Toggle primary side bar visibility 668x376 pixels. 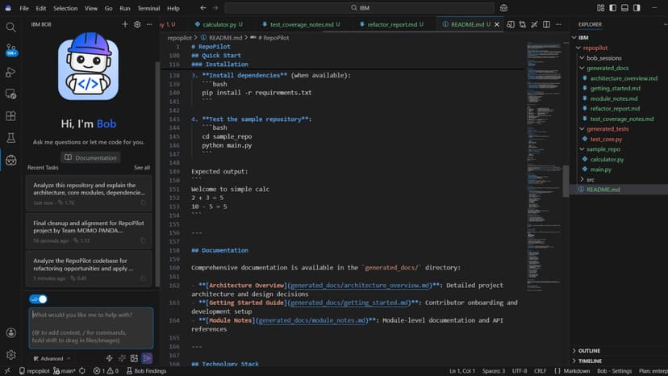point(612,8)
